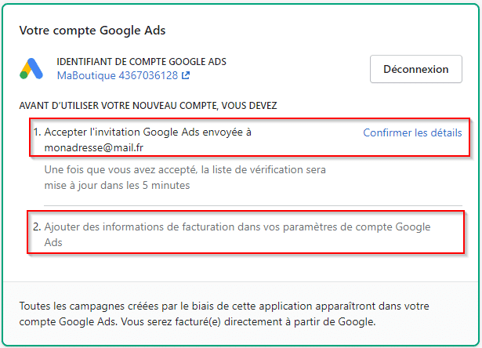
Task: Open the MaBoutique account link
Action: [x=85, y=76]
